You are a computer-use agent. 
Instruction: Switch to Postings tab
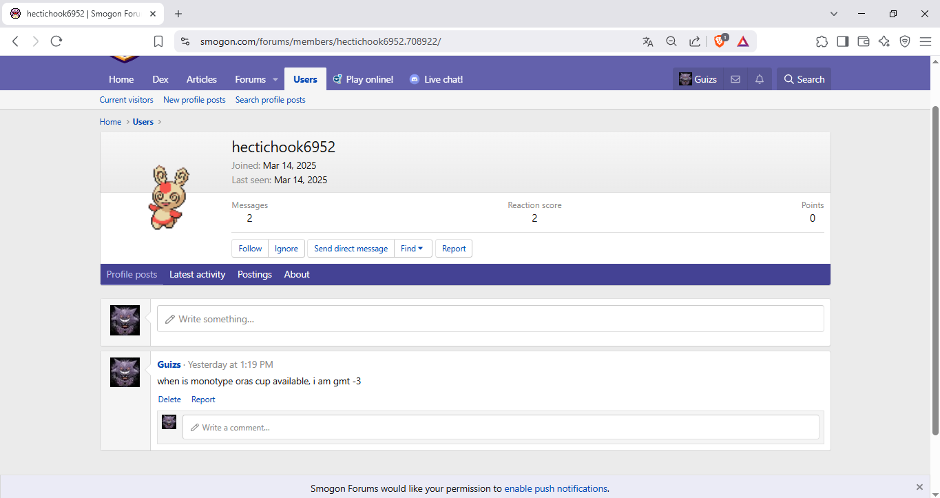pos(255,274)
